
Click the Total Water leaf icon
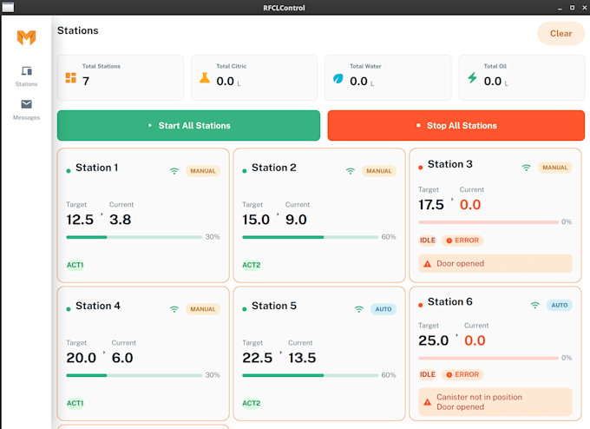pos(338,78)
